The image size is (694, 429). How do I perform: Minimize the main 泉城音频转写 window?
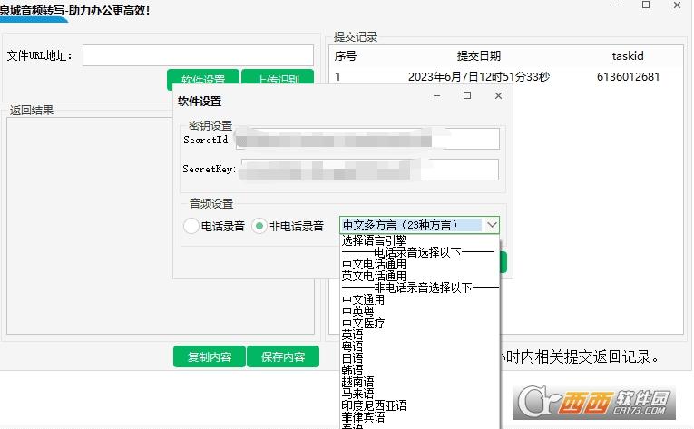tap(616, 5)
